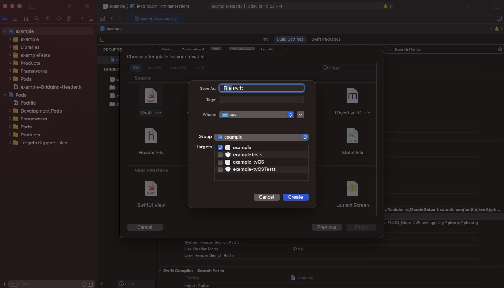
Task: Check the exampleTests target
Action: 220,155
